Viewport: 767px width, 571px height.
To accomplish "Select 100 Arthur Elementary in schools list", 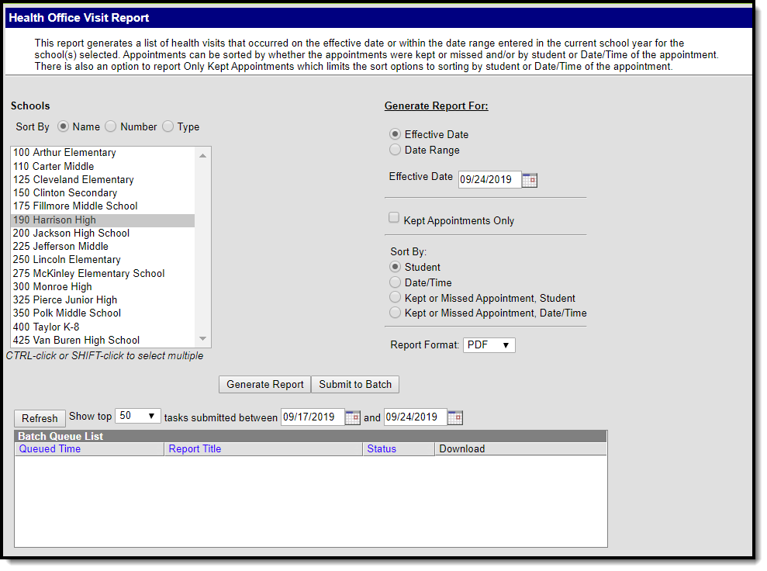I will (x=102, y=153).
